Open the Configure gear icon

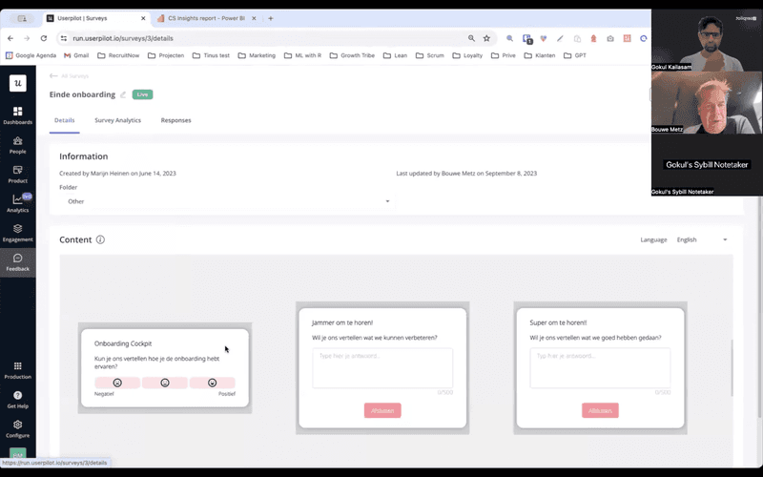(17, 425)
